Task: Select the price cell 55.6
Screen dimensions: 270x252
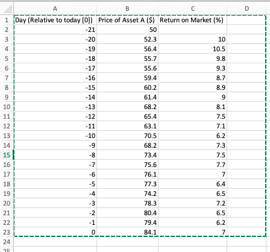Action: 127,68
